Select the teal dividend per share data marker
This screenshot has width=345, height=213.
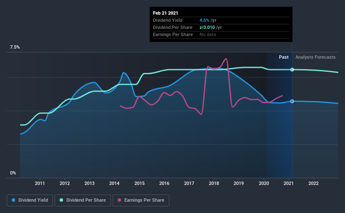tap(292, 70)
